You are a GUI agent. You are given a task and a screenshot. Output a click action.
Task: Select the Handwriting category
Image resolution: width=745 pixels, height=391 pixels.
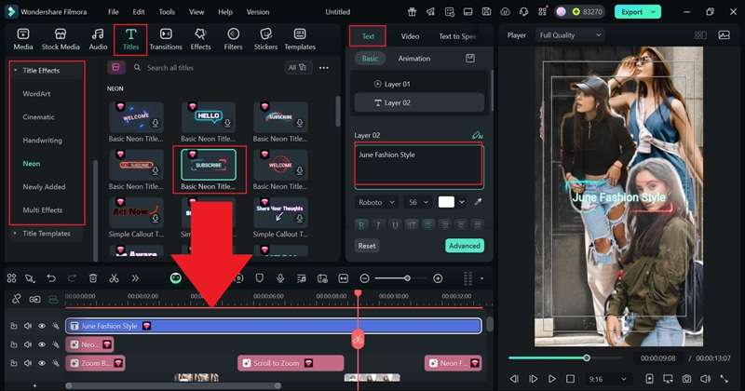(x=42, y=141)
